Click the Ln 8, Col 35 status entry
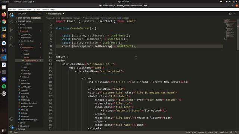The image size is (239, 134). click(x=191, y=133)
